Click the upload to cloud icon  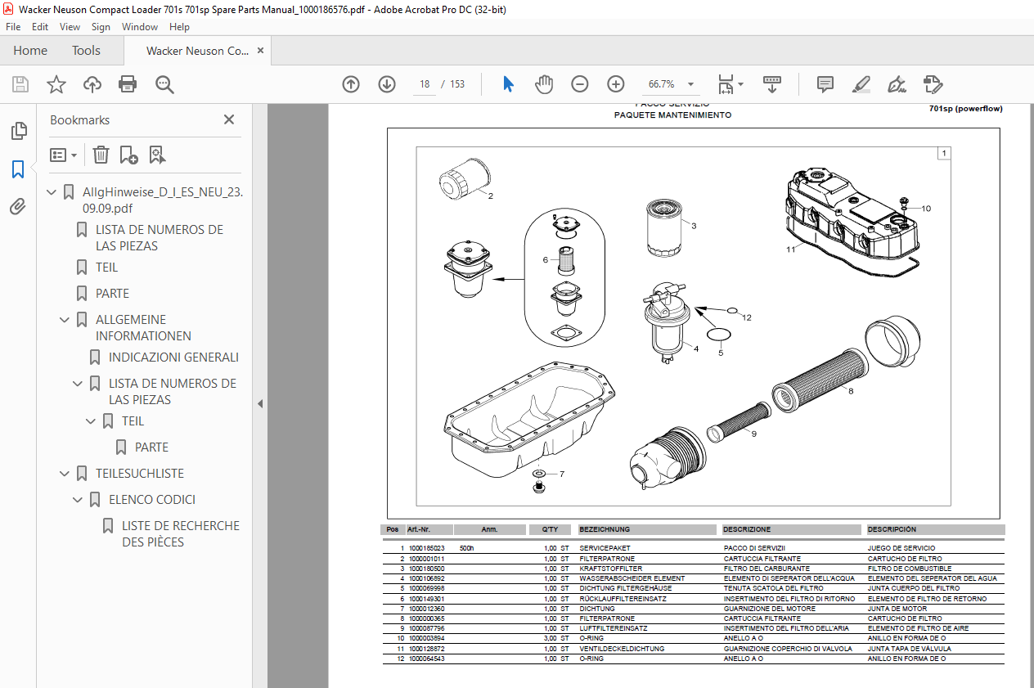coord(92,84)
